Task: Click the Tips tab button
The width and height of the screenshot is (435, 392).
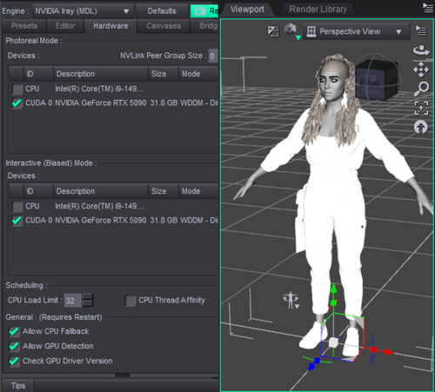Action: click(18, 386)
